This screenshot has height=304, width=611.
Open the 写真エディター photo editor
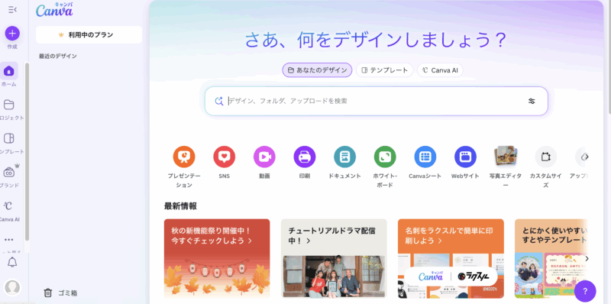pos(506,157)
